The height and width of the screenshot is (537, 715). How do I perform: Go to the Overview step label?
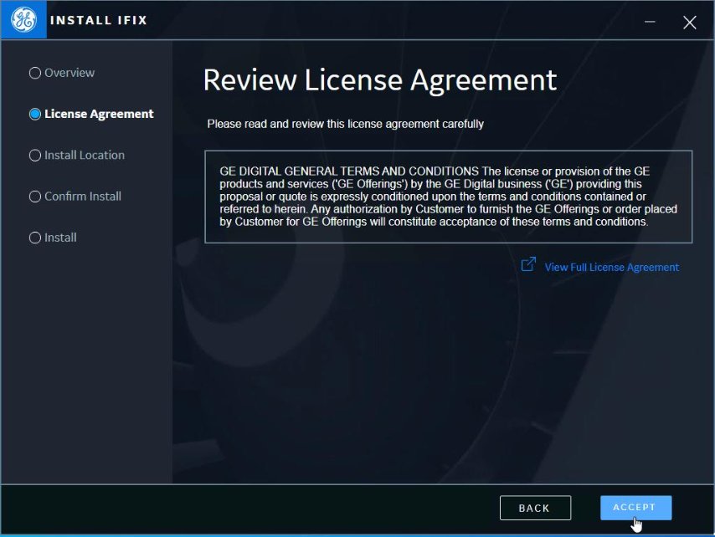tap(69, 73)
